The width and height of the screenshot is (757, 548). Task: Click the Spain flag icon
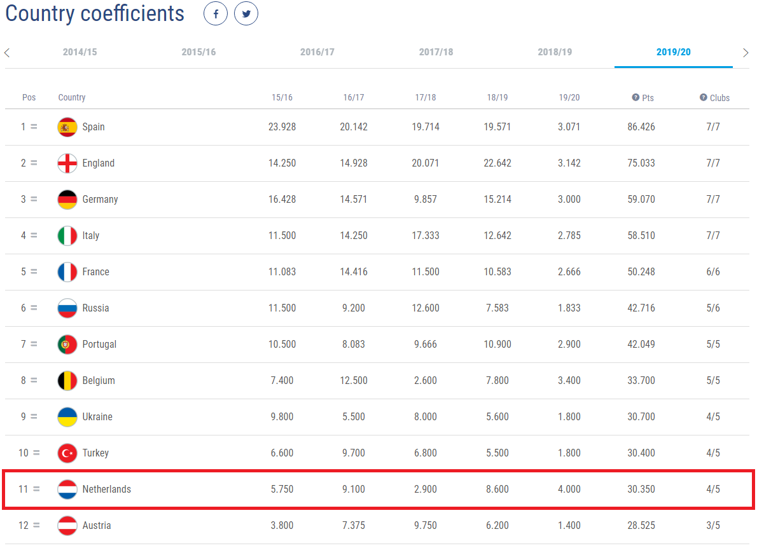click(x=67, y=127)
